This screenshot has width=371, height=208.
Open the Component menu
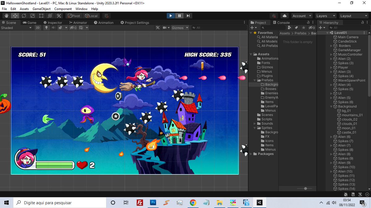tap(63, 9)
